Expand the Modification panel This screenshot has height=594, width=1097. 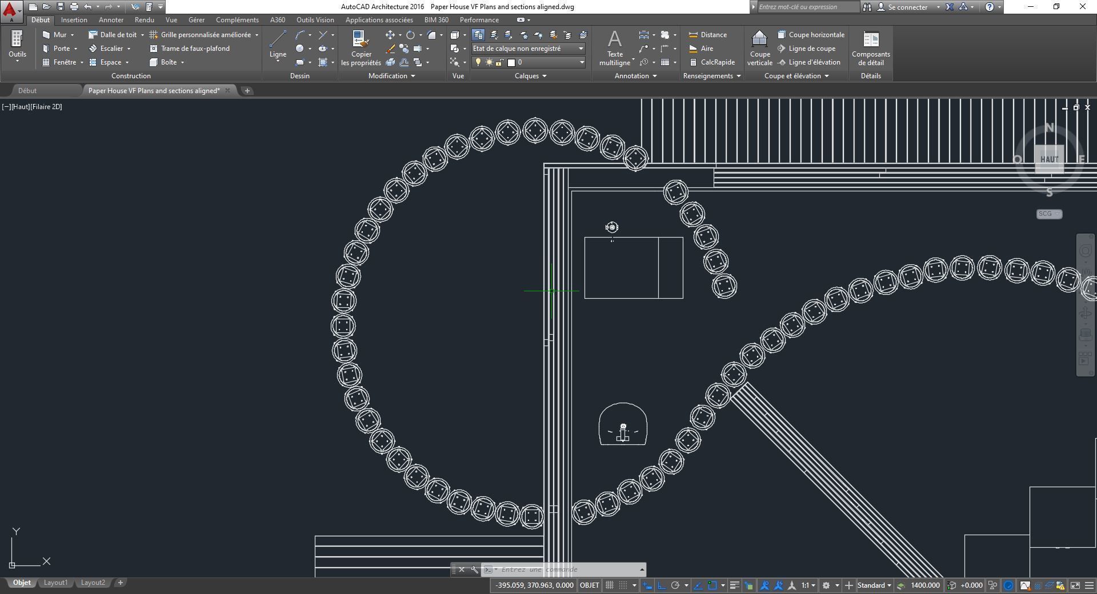tap(391, 76)
